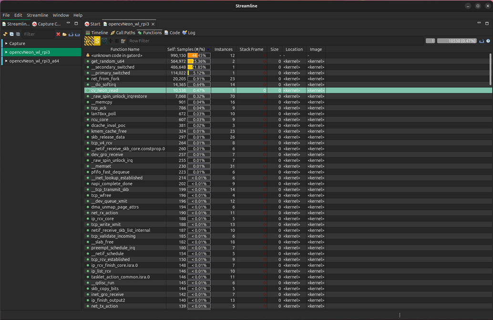Click the Function Name column header

(x=125, y=50)
